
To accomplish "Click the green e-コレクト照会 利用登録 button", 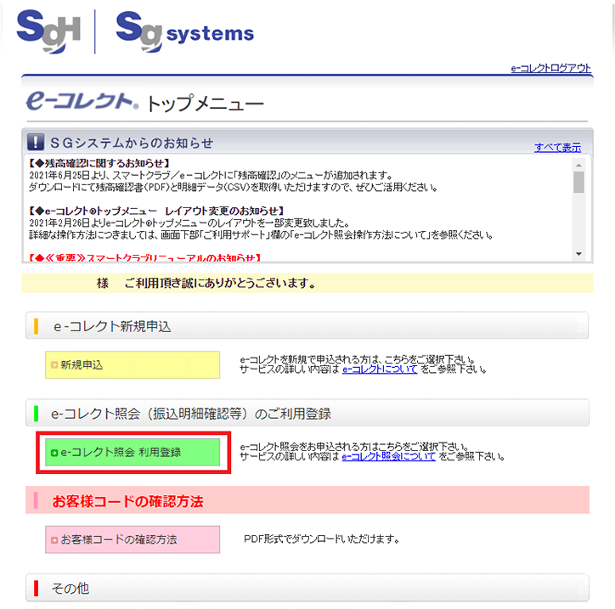I will [x=133, y=452].
